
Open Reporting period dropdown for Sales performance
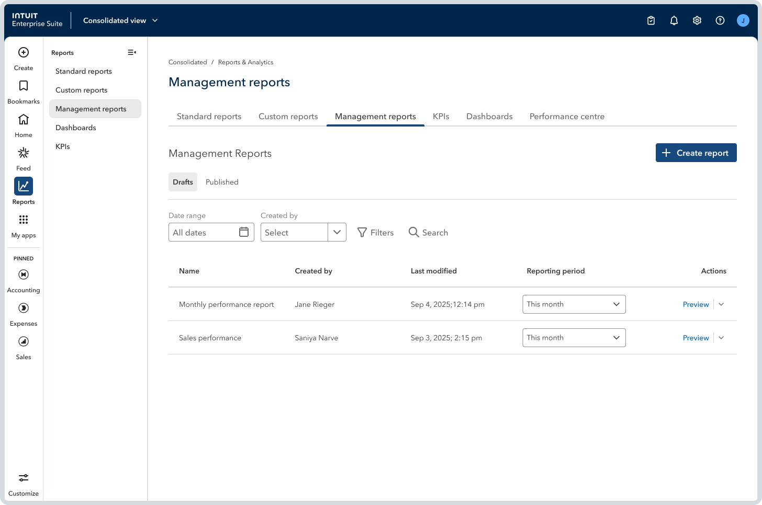point(574,338)
